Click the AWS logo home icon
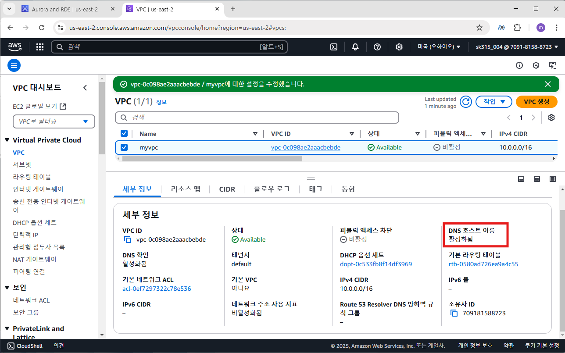Screen dimensions: 565x353 pos(14,46)
